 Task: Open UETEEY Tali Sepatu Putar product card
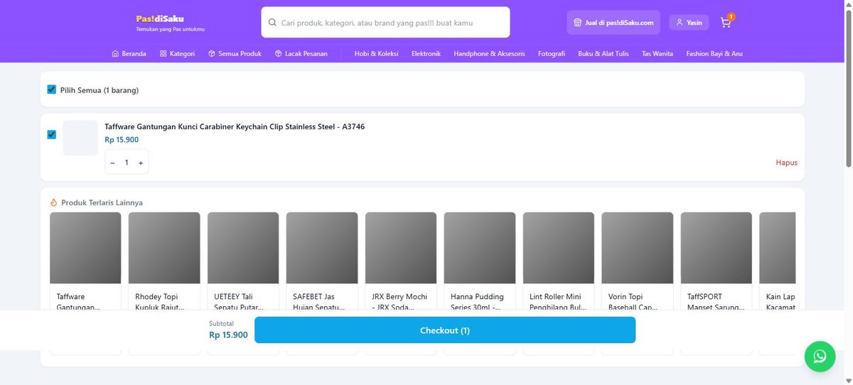(243, 283)
